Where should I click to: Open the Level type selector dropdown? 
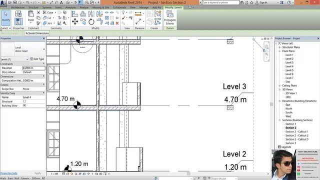click(43, 49)
